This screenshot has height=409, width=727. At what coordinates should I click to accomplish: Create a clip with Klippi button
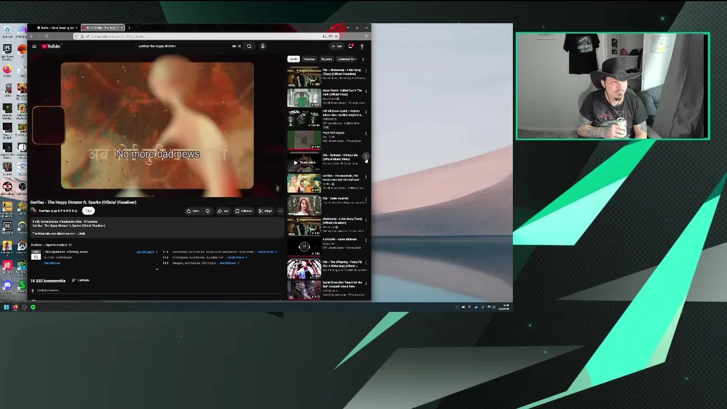point(265,211)
